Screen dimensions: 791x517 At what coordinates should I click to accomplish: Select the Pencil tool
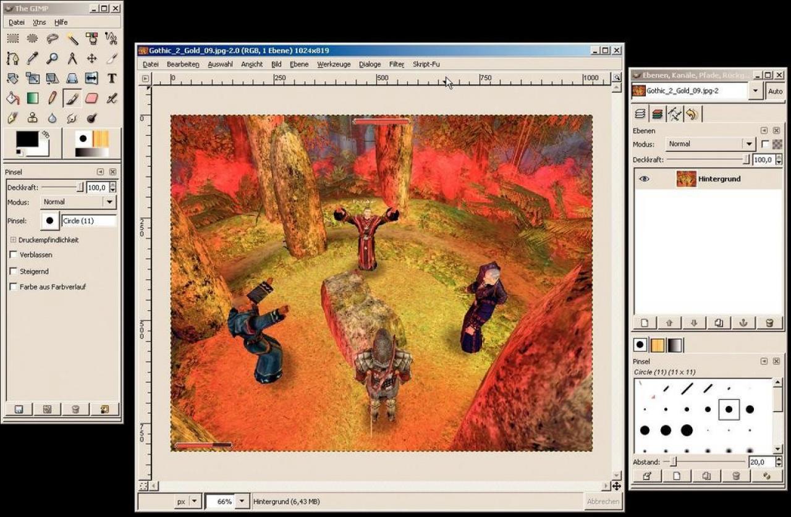52,98
